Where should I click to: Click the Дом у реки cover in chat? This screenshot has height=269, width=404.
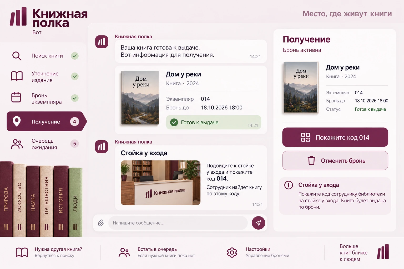coord(140,98)
